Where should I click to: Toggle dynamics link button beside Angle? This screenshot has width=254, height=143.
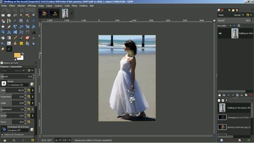33,103
